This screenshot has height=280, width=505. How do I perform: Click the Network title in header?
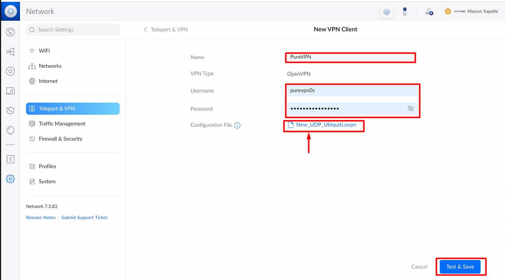(x=40, y=11)
